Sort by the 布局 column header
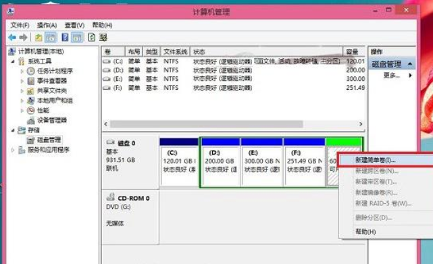This screenshot has width=433, height=264. point(134,51)
